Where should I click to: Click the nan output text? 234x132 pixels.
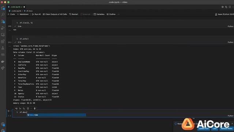click(x=15, y=30)
